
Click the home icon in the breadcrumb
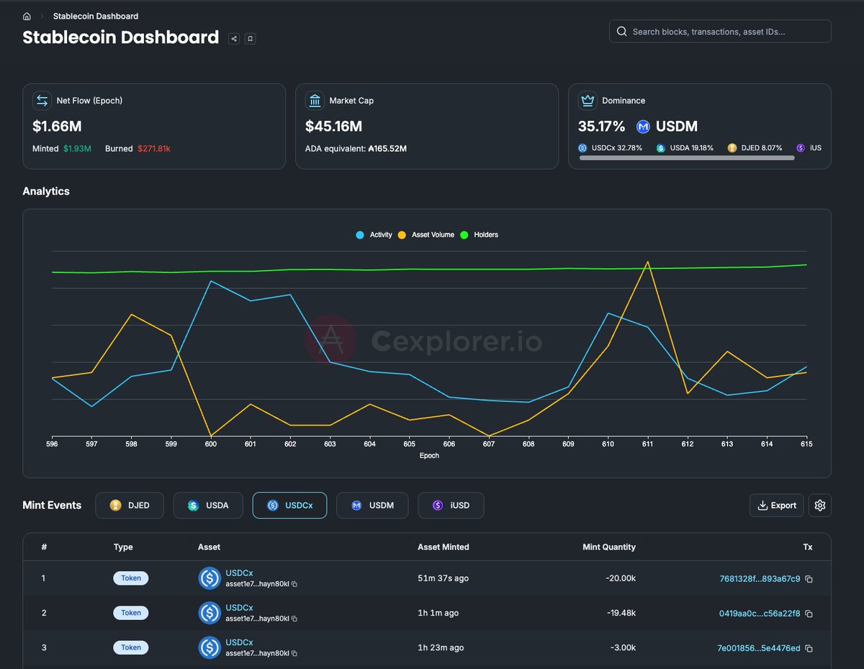click(x=26, y=15)
